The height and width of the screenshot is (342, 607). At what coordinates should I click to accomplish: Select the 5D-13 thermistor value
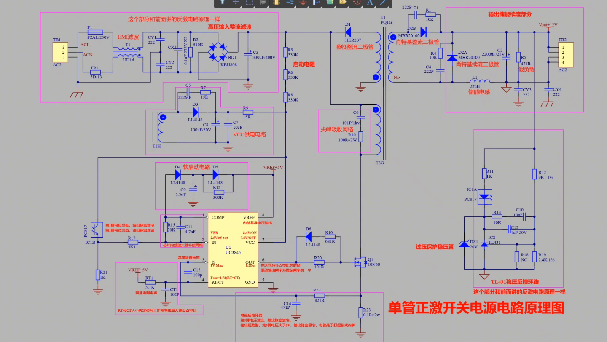pos(96,77)
